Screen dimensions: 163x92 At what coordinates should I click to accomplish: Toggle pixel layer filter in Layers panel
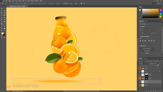(x=148, y=61)
